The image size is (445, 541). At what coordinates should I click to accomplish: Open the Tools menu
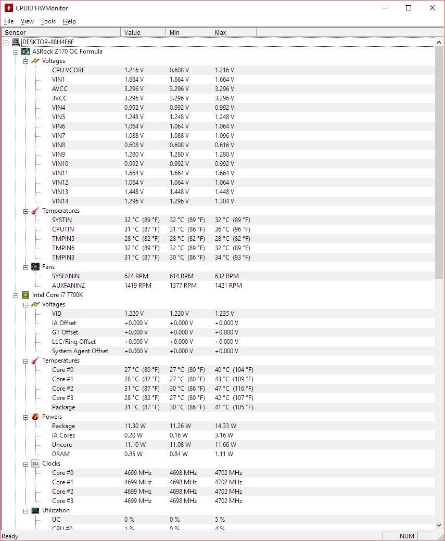click(x=48, y=21)
